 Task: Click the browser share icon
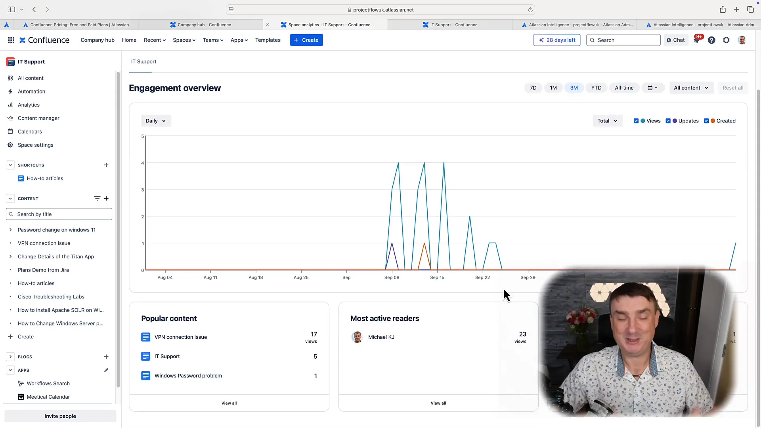tap(723, 10)
